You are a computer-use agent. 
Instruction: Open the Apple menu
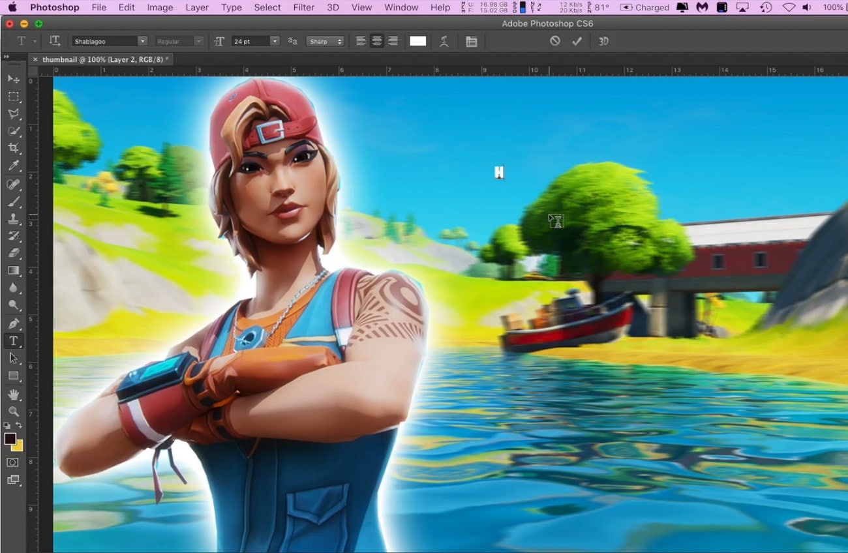[12, 7]
